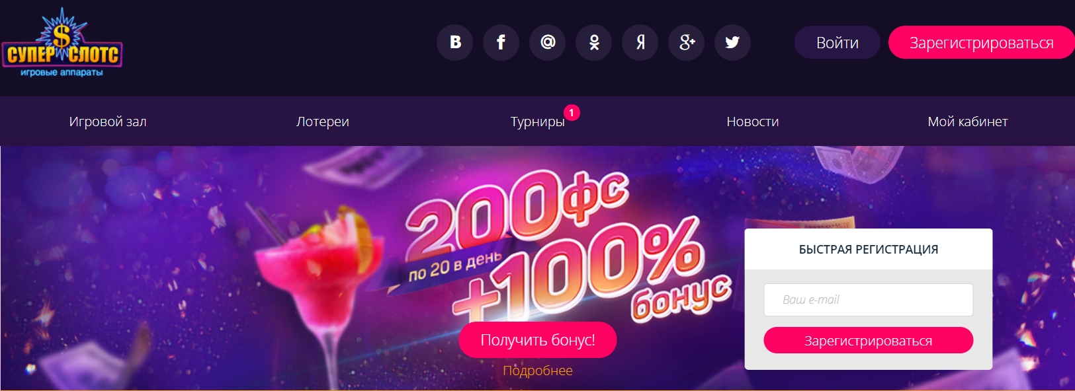Submit quick registration with the Зарегистрироваться button
The height and width of the screenshot is (391, 1075).
pos(869,341)
